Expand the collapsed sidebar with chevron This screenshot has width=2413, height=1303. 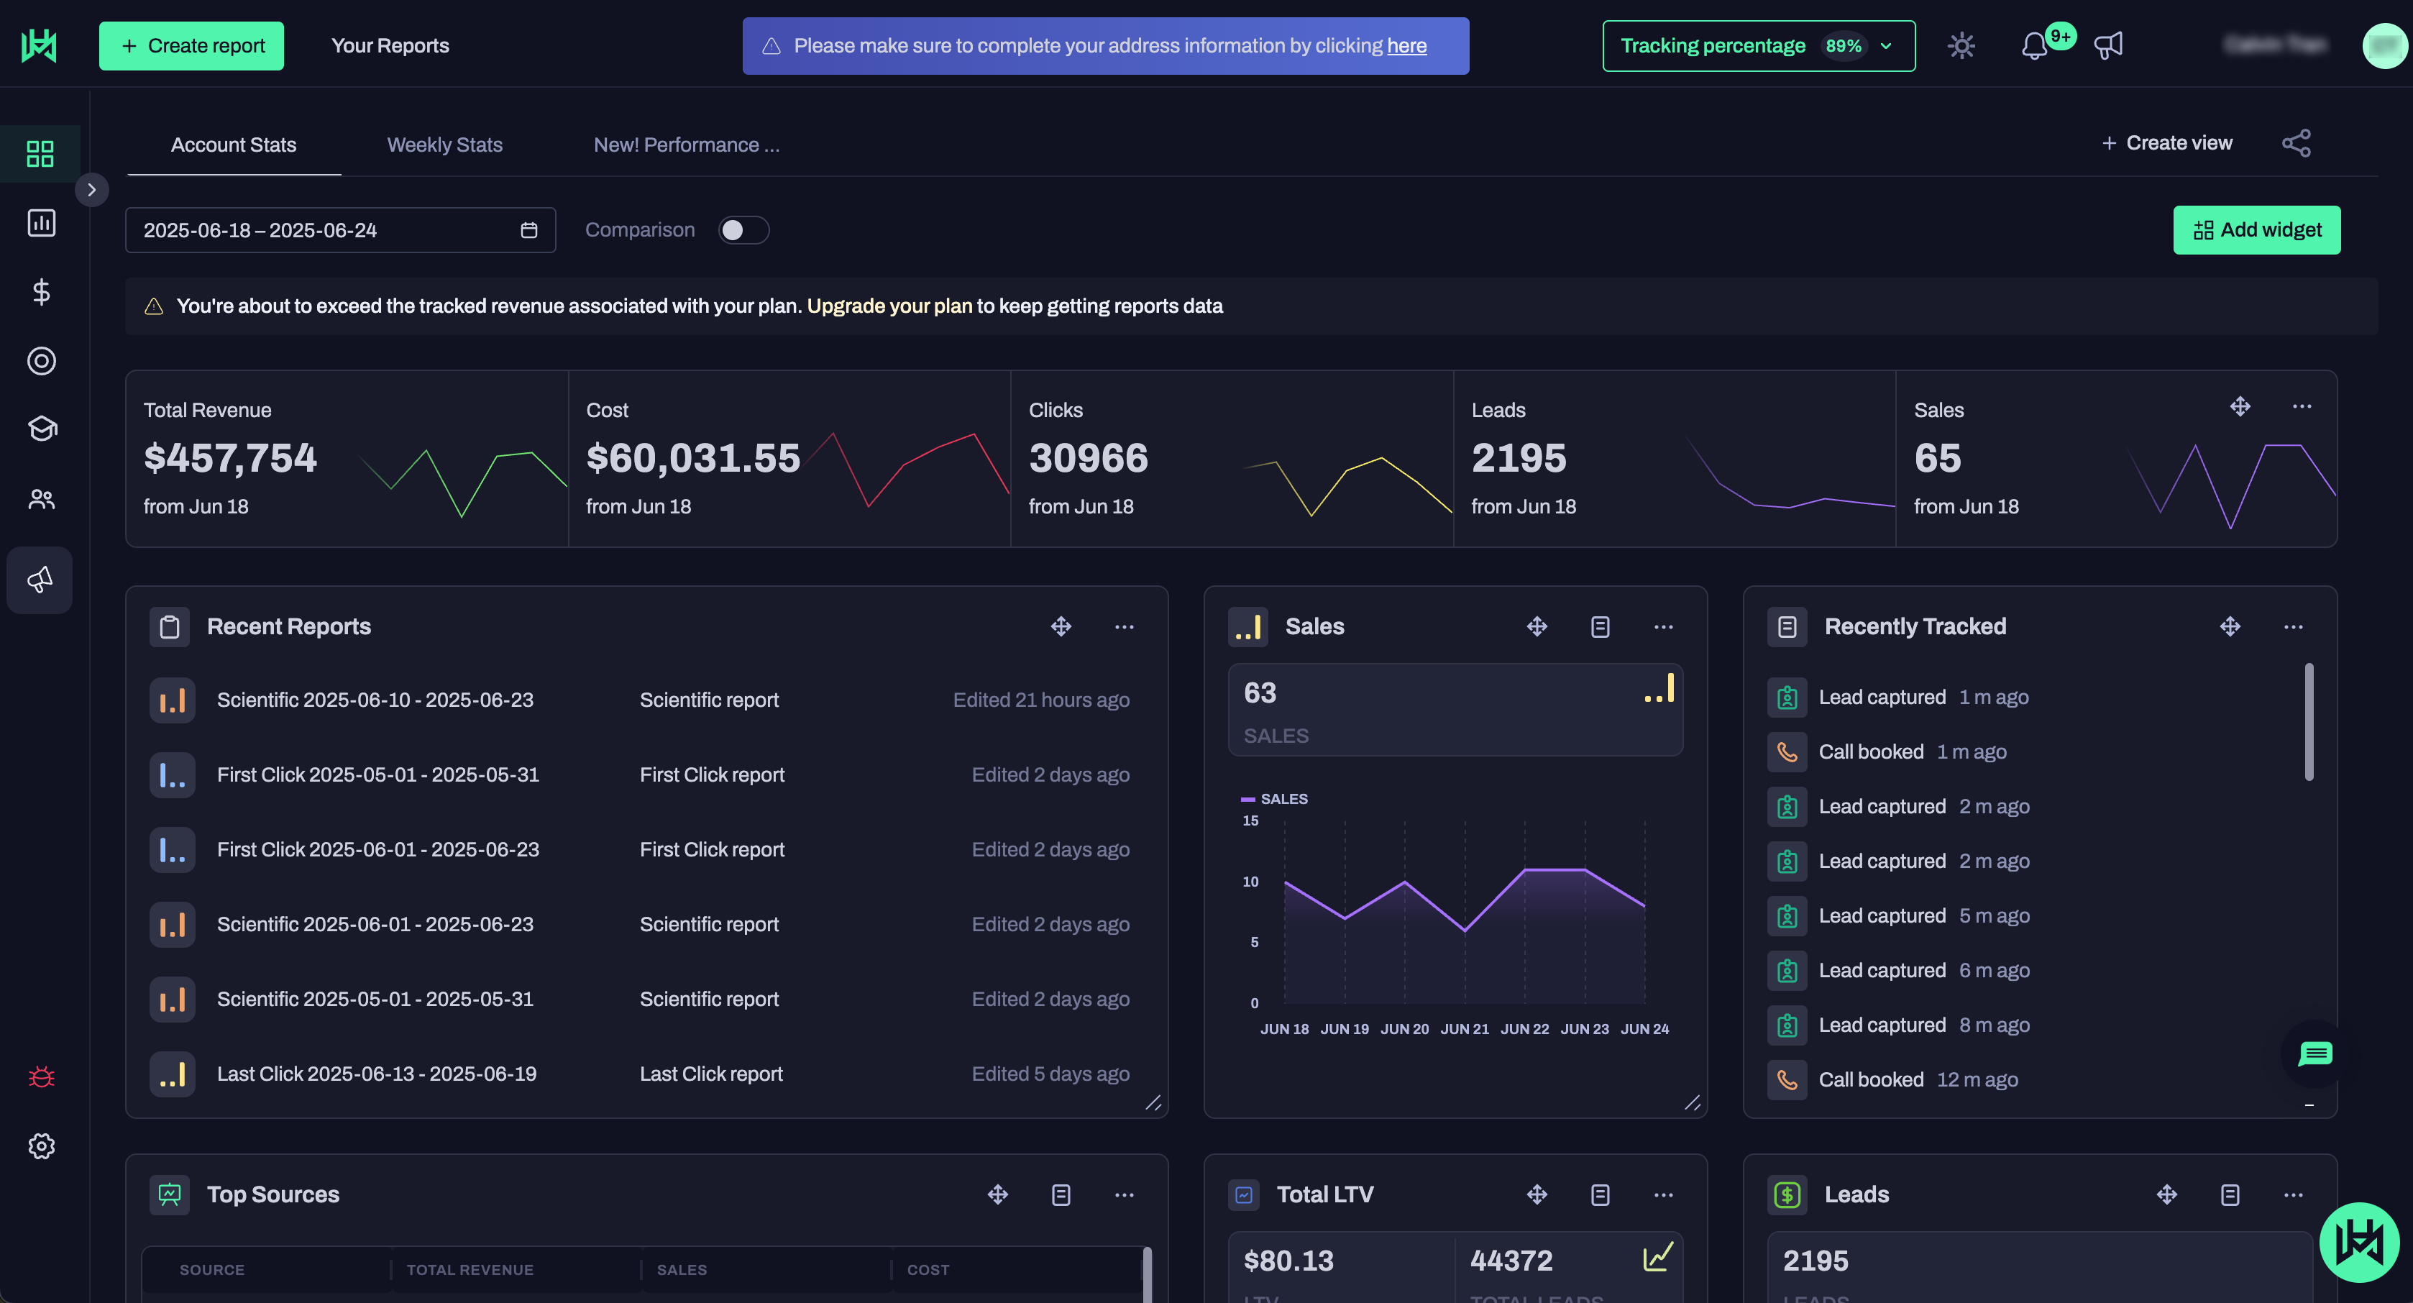92,190
